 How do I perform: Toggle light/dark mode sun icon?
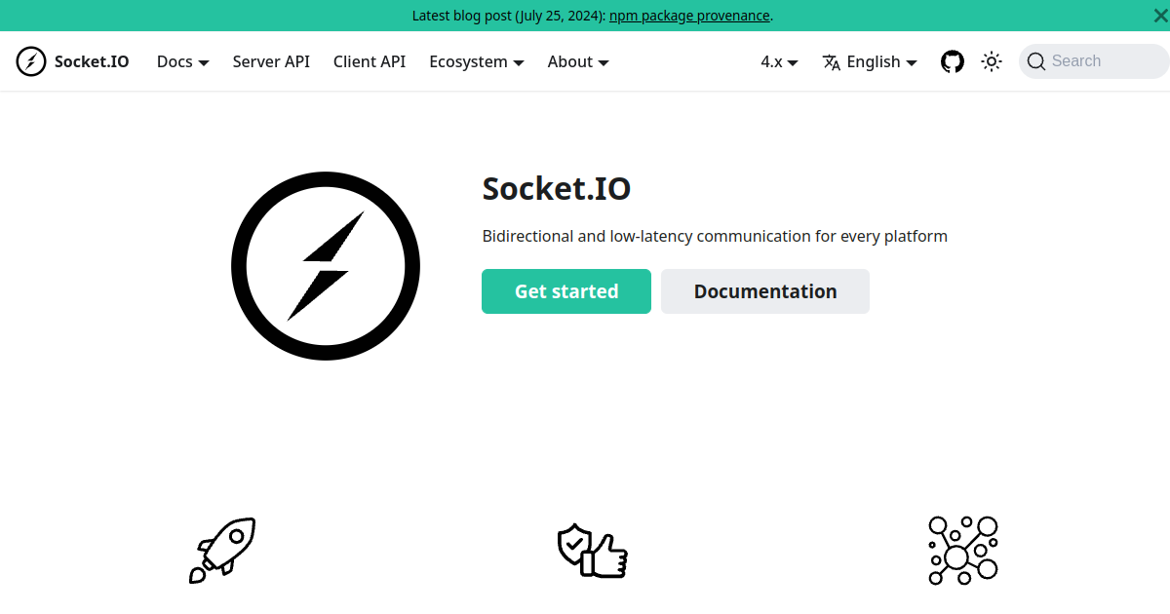click(992, 61)
